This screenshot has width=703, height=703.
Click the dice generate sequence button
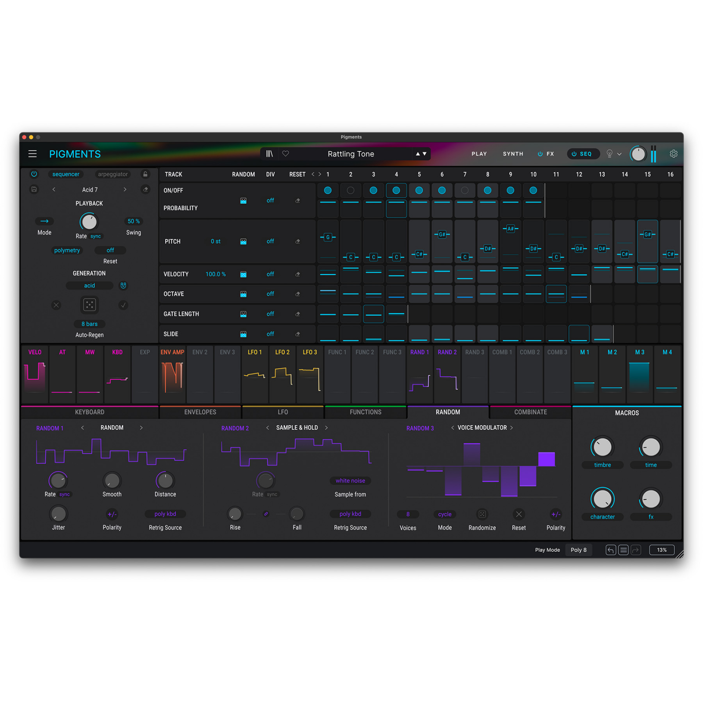(x=90, y=304)
